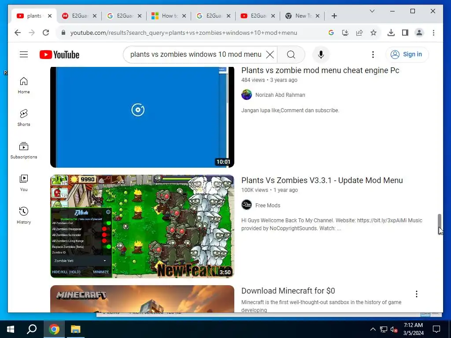Open a new browser tab
The width and height of the screenshot is (451, 338).
(x=334, y=16)
